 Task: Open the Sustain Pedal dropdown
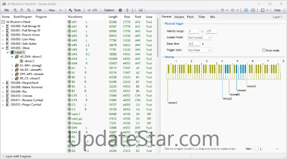(x=199, y=38)
